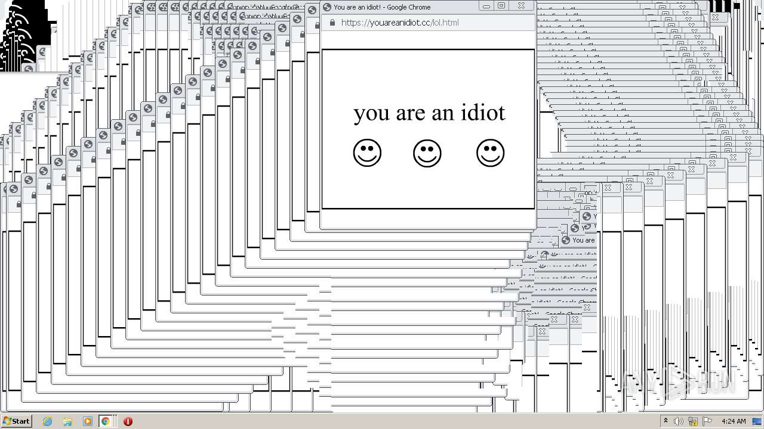Screen dimensions: 764x429
Task: Click the 4:24 AM taskbar clock
Action: pyautogui.click(x=734, y=421)
